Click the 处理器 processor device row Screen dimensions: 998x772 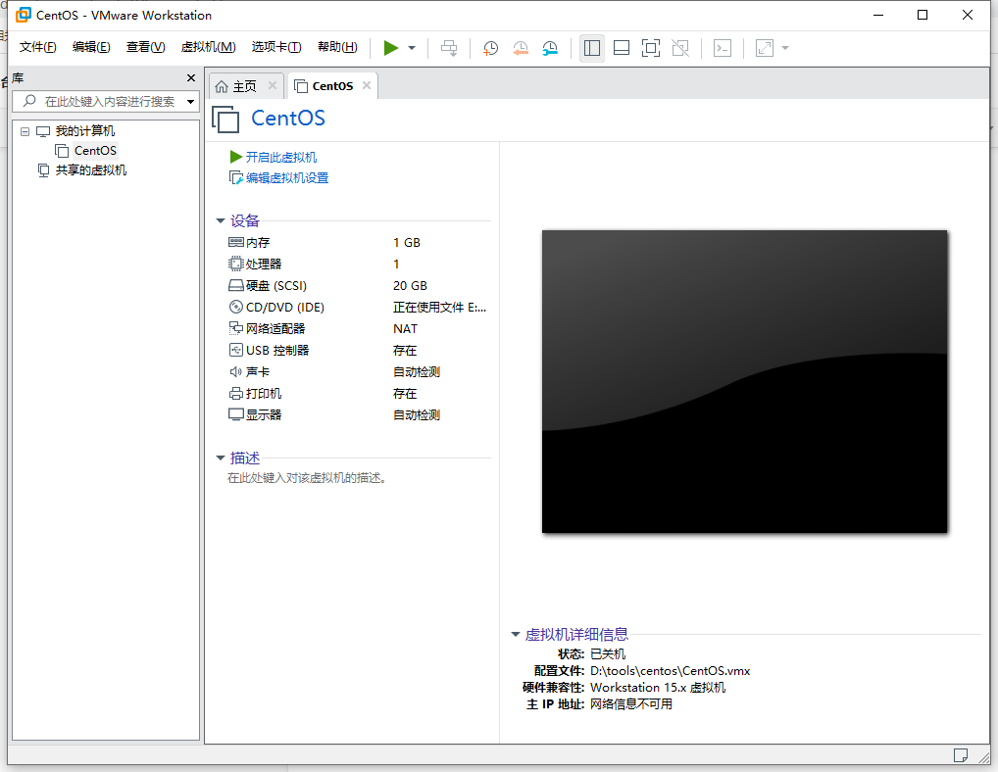[x=359, y=264]
